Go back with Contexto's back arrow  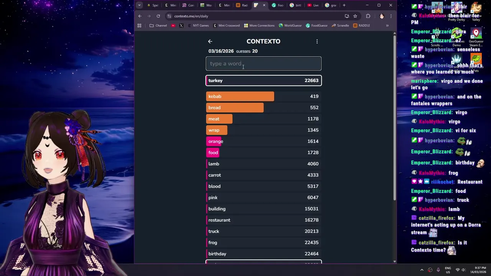click(x=210, y=41)
